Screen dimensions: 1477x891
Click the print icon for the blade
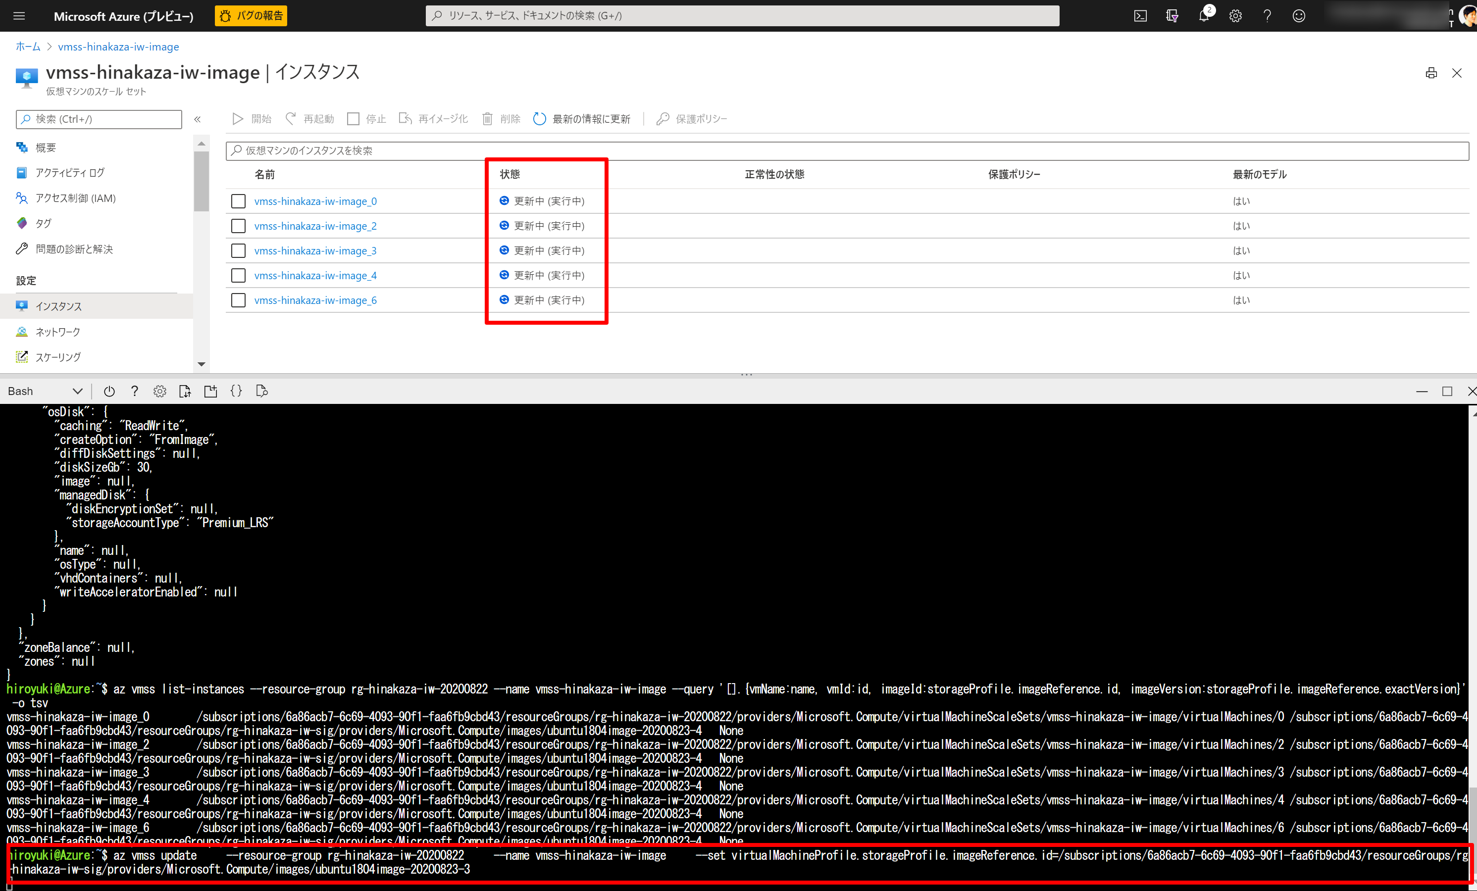[x=1431, y=73]
